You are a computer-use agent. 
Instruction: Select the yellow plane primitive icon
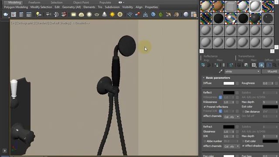[x=74, y=14]
